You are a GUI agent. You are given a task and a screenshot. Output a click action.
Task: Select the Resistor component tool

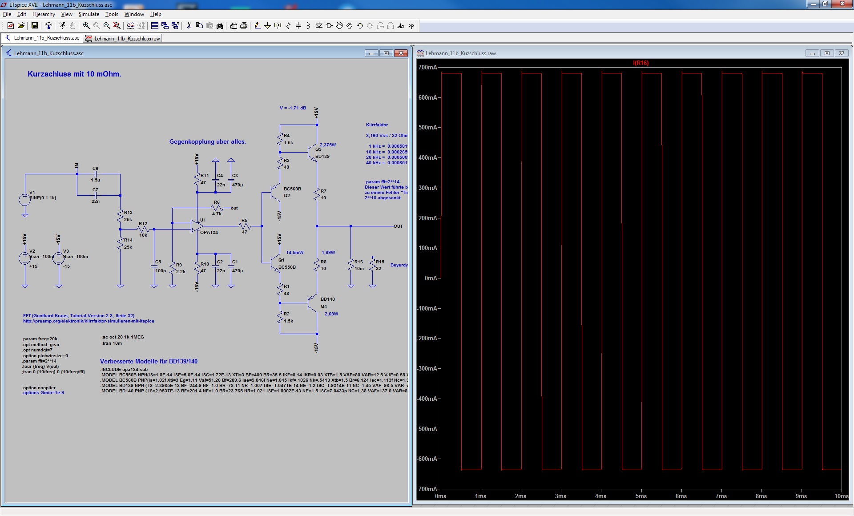pos(288,26)
